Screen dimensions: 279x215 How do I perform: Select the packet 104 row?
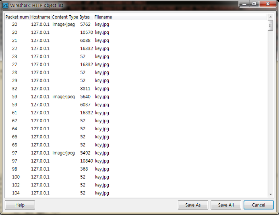click(136, 193)
